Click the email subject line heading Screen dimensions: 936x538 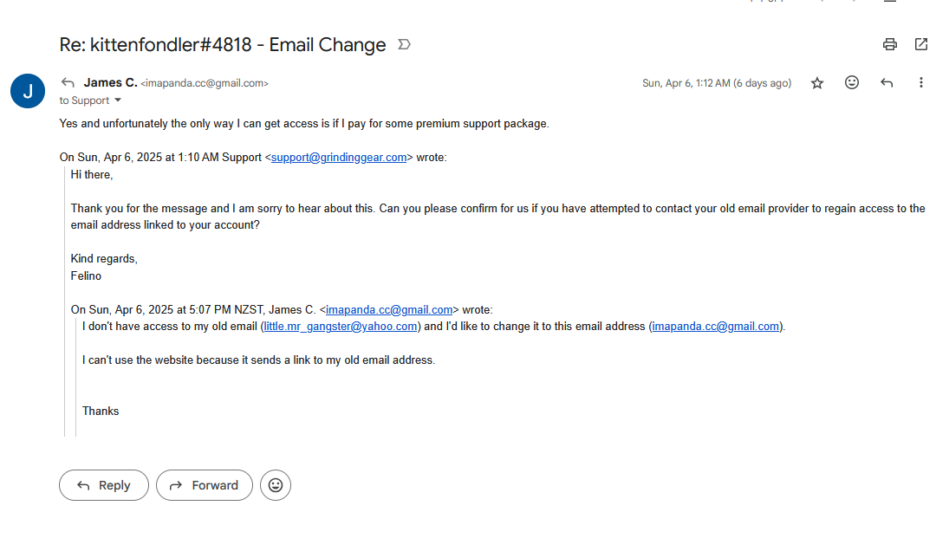point(223,45)
